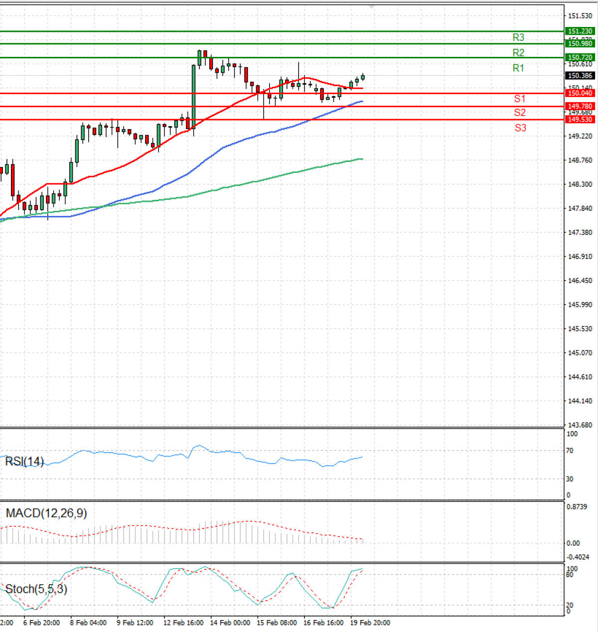This screenshot has width=598, height=631.
Task: Click the 151.230 green price tag
Action: pos(580,31)
